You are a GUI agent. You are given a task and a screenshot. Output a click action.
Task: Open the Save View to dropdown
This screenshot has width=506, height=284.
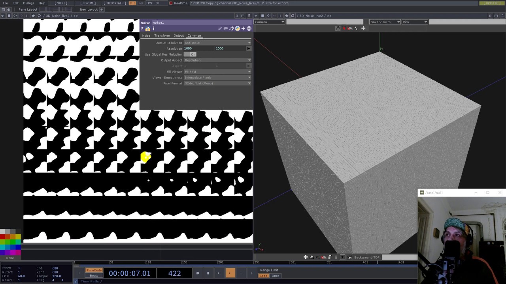point(385,22)
